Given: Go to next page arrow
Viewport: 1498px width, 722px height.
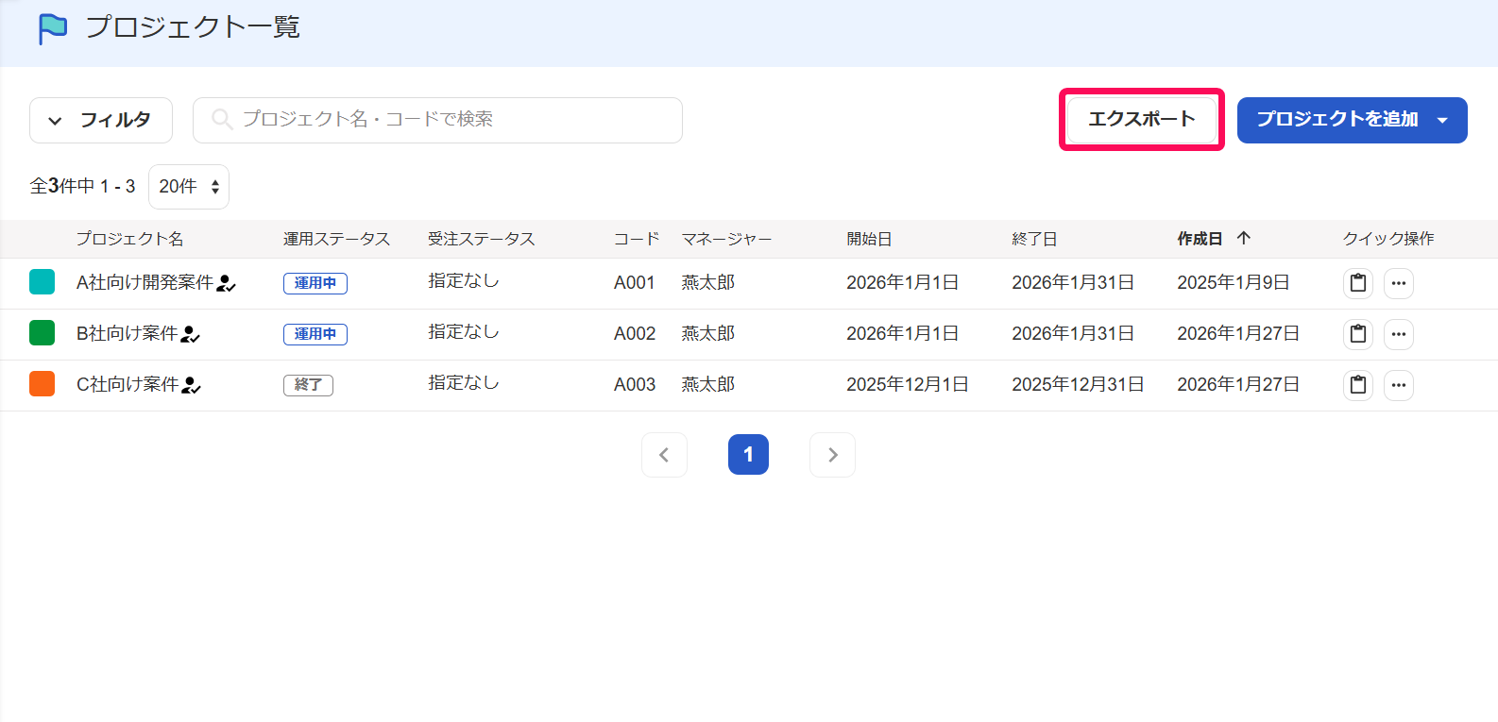Looking at the screenshot, I should [832, 455].
